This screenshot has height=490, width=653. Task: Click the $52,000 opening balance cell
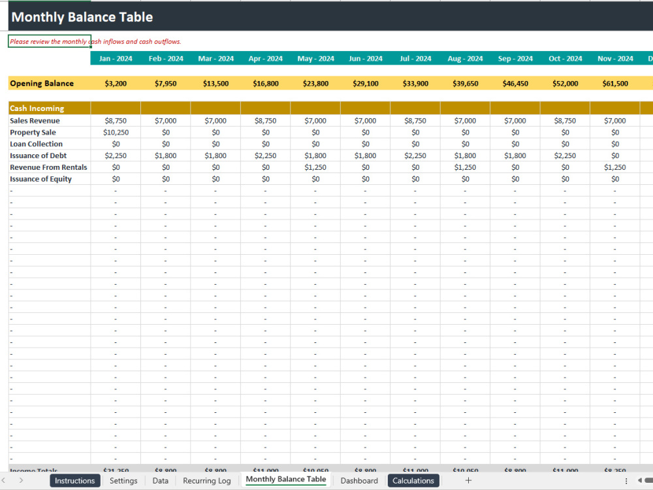pyautogui.click(x=565, y=84)
